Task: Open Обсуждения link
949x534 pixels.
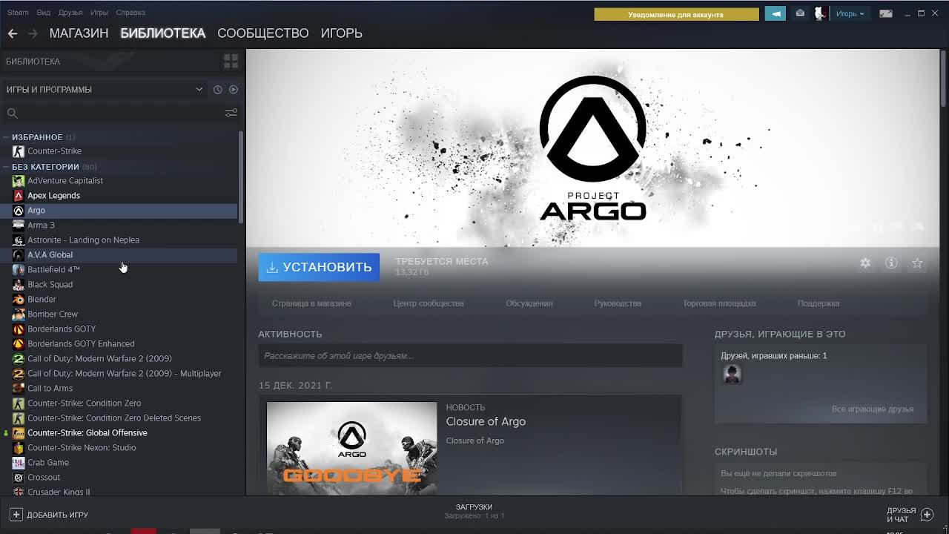Action: 529,303
